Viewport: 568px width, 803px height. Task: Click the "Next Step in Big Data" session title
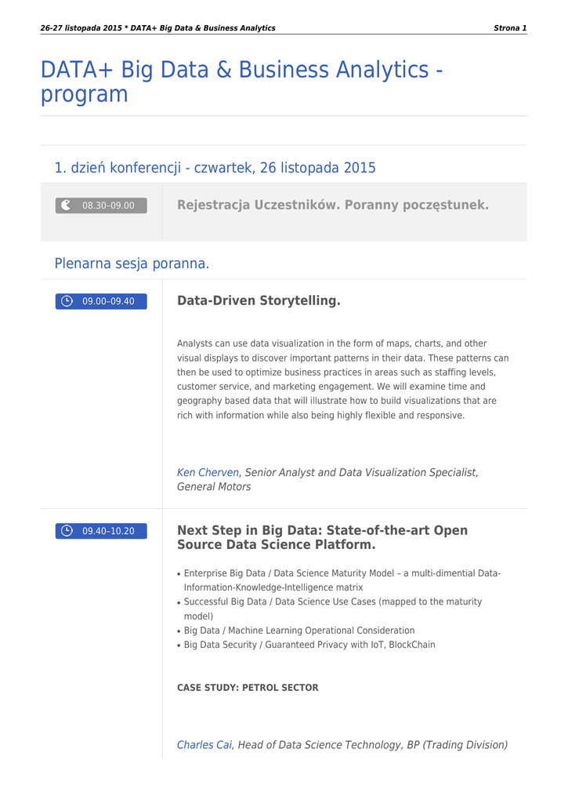[x=322, y=537]
